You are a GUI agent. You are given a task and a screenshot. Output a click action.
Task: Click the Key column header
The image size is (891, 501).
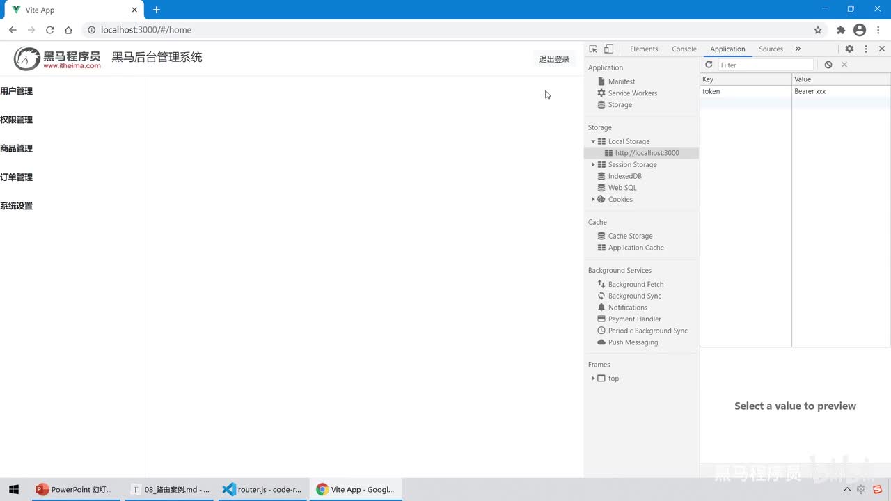pos(746,79)
